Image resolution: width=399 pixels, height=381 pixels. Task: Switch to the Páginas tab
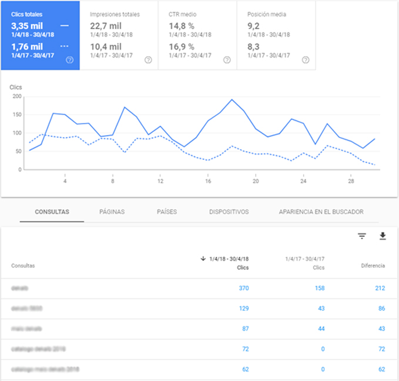(112, 212)
